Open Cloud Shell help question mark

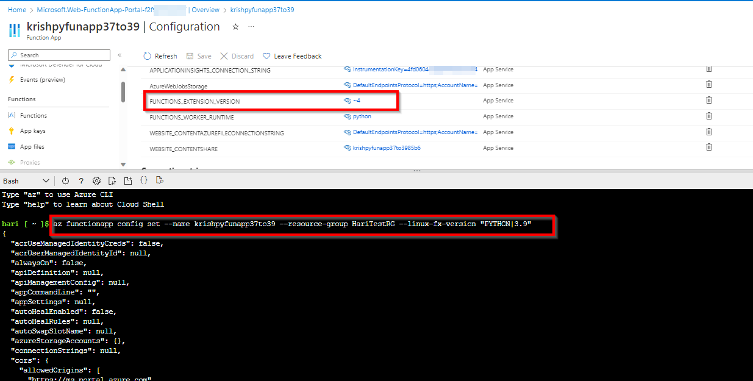[81, 181]
